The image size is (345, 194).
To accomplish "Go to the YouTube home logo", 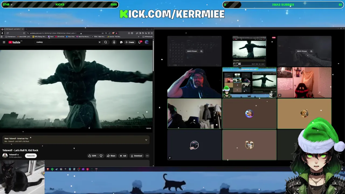I will (x=14, y=42).
